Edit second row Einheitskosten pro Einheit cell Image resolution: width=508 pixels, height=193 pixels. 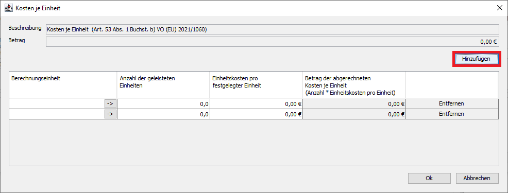[x=256, y=114]
